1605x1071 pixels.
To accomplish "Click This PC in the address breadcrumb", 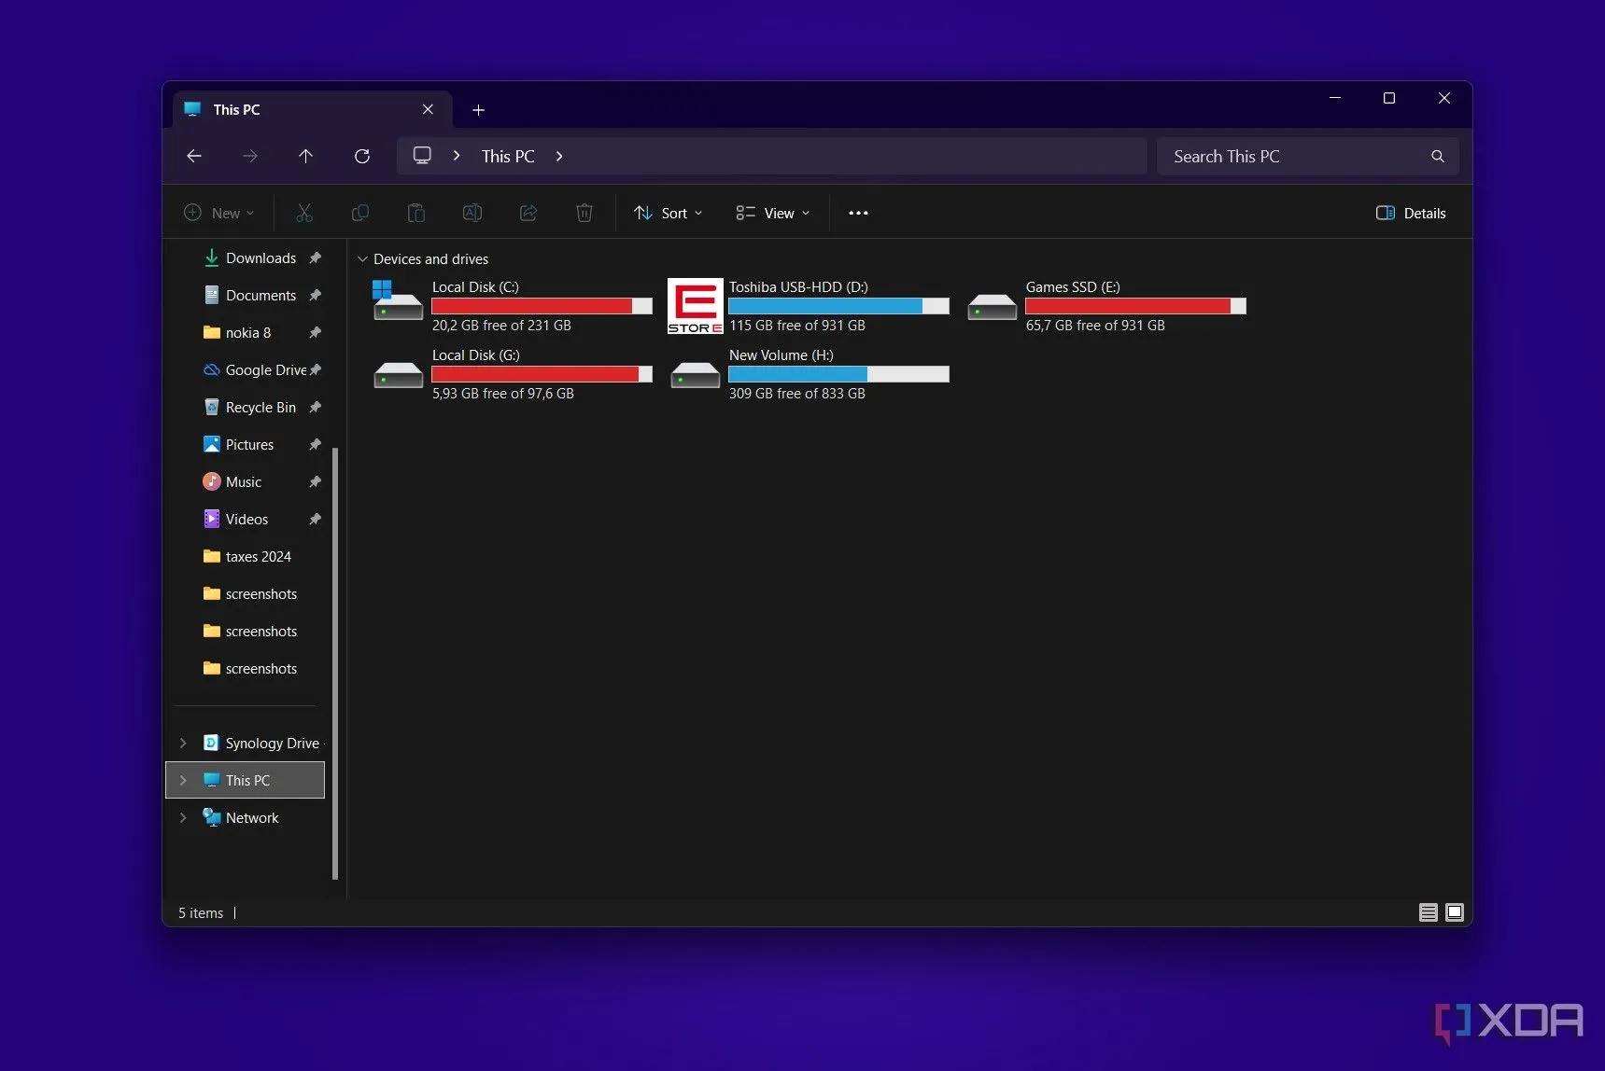I will tap(508, 156).
